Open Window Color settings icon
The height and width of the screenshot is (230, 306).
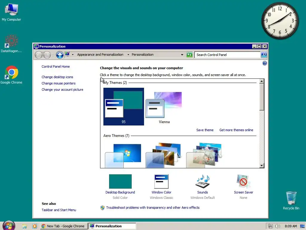coord(161,181)
